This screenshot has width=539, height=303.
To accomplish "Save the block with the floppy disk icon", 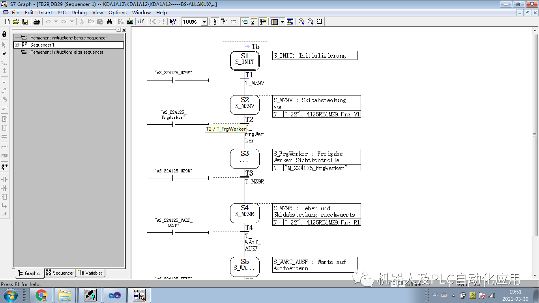I will pyautogui.click(x=25, y=22).
